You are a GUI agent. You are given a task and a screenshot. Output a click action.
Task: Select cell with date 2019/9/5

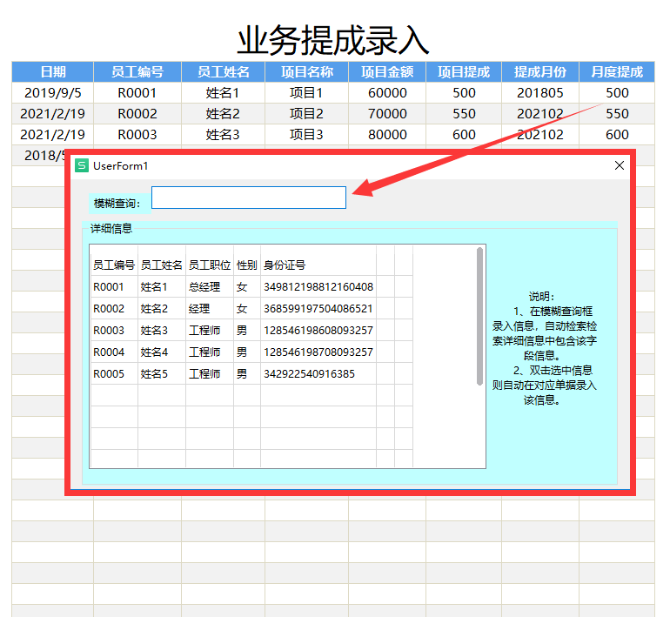(52, 93)
